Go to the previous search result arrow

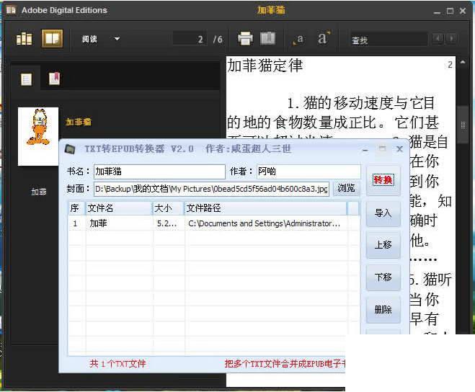(438, 38)
